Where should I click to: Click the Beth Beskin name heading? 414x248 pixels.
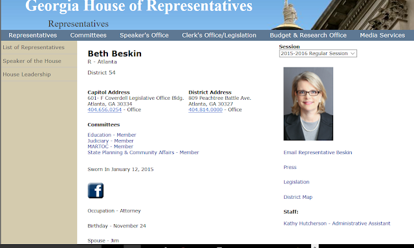[114, 54]
